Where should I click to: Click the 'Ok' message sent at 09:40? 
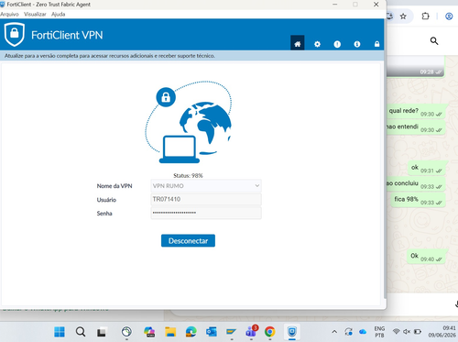pos(426,257)
